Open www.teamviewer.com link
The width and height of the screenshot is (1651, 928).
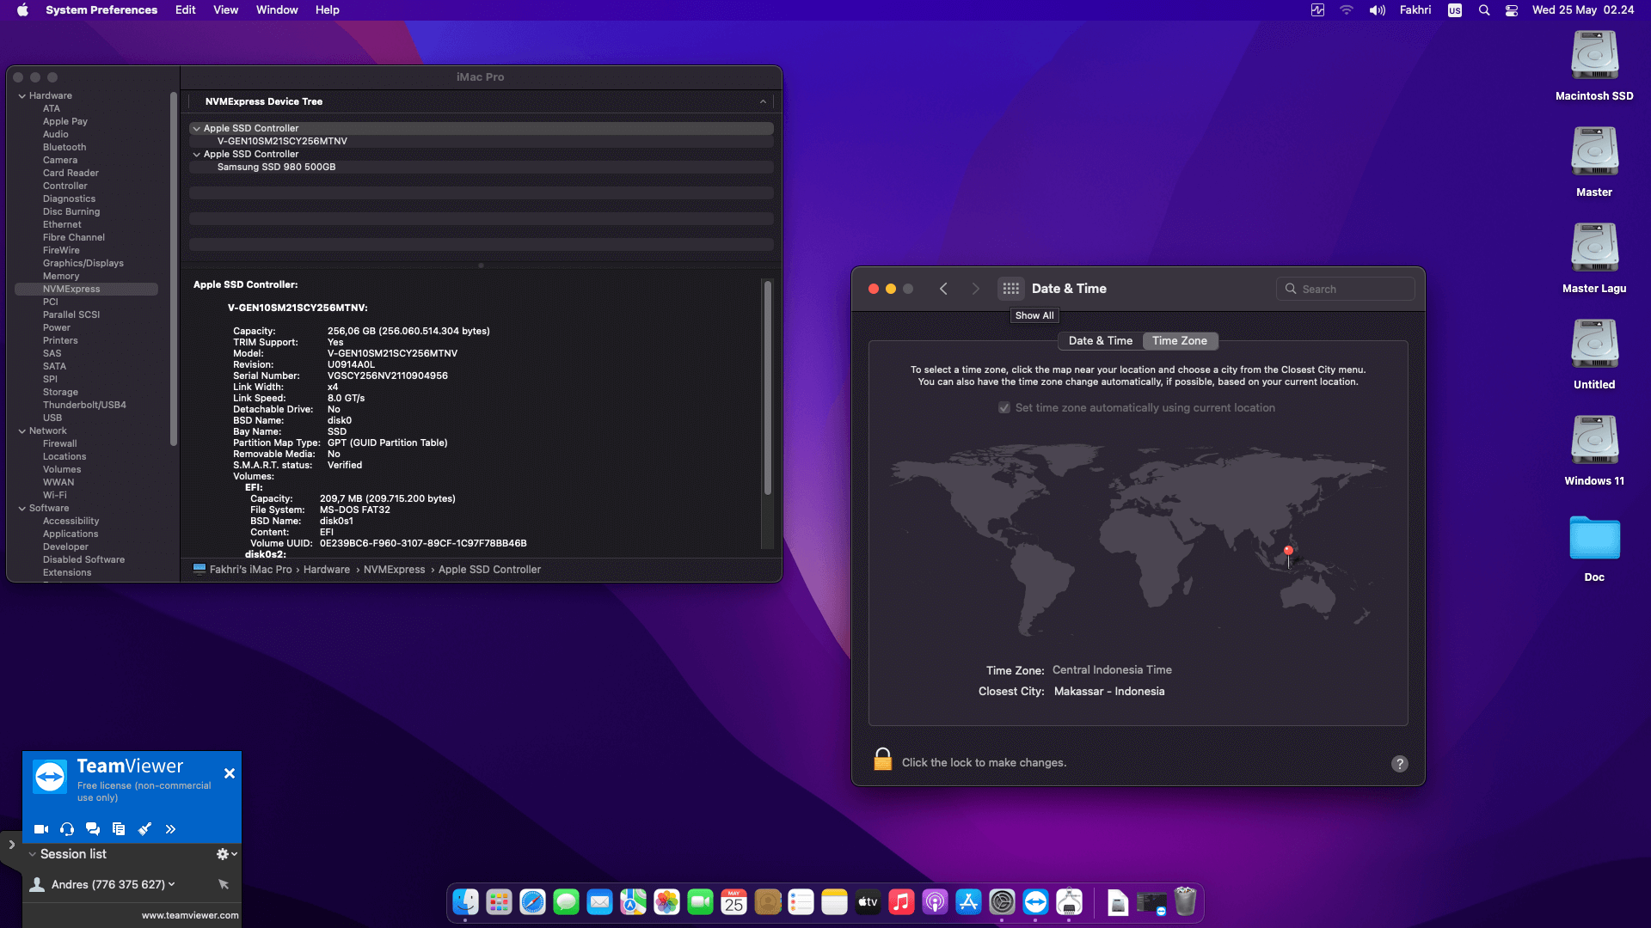point(190,915)
